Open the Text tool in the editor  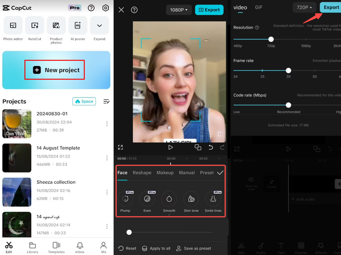tap(281, 246)
